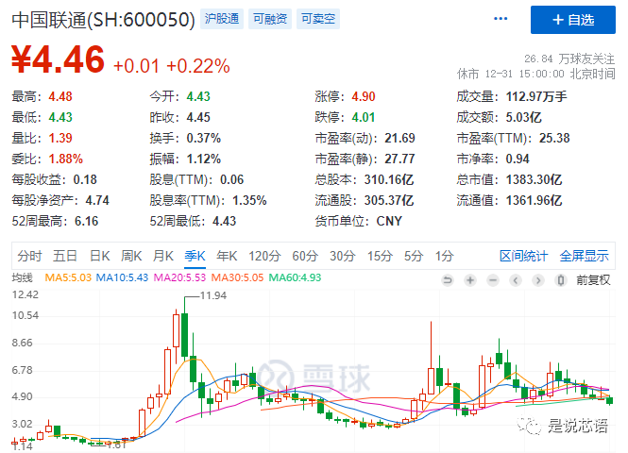Click the 涨停 4.90 value
628x453 pixels.
pyautogui.click(x=364, y=96)
